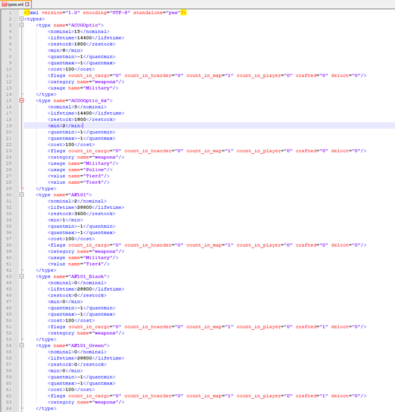Viewport: 395px width, 412px height.
Task: Click usage name="Police" on line 26
Action: pos(80,170)
